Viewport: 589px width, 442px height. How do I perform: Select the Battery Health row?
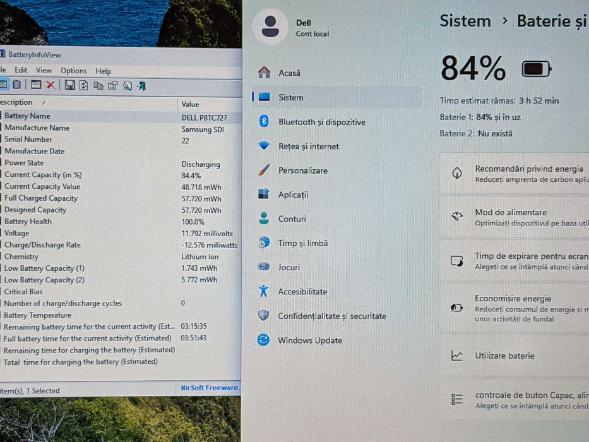pyautogui.click(x=121, y=222)
